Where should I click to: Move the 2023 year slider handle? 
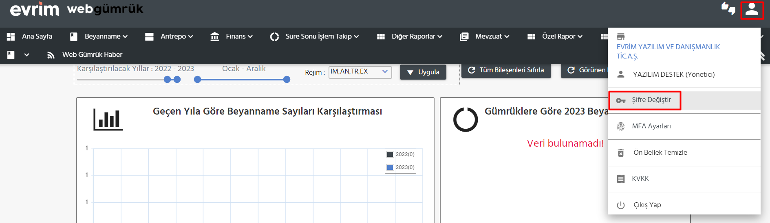177,79
